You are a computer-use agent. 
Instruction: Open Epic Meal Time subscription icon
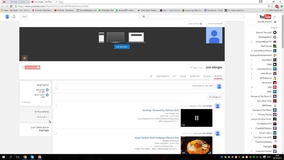tap(275, 101)
